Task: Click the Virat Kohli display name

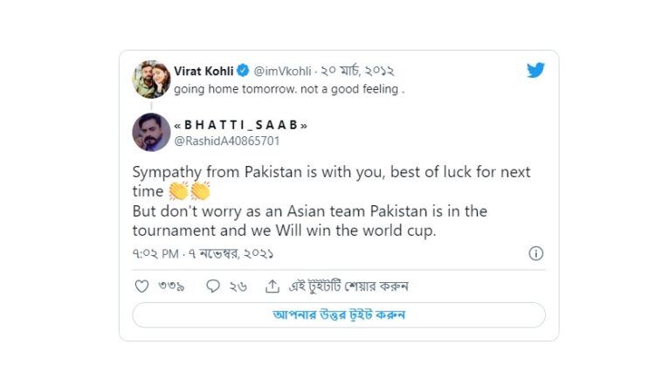Action: coord(203,71)
